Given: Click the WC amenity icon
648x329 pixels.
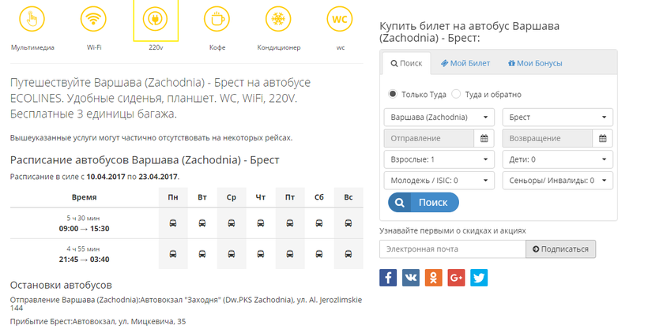Looking at the screenshot, I should (x=341, y=19).
